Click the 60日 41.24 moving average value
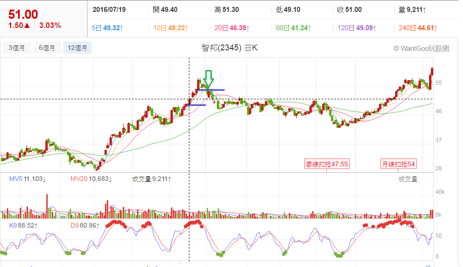Image resolution: width=463 pixels, height=267 pixels. click(293, 28)
